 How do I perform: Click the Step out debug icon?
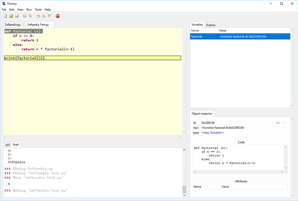[49, 16]
